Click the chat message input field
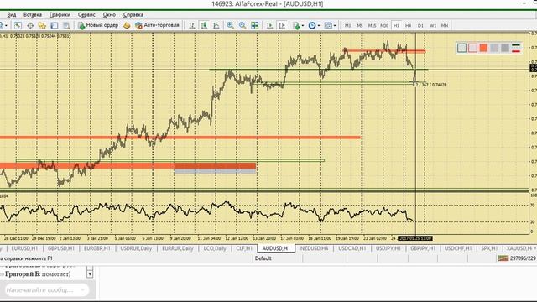Image resolution: width=537 pixels, height=302 pixels. pos(47,290)
